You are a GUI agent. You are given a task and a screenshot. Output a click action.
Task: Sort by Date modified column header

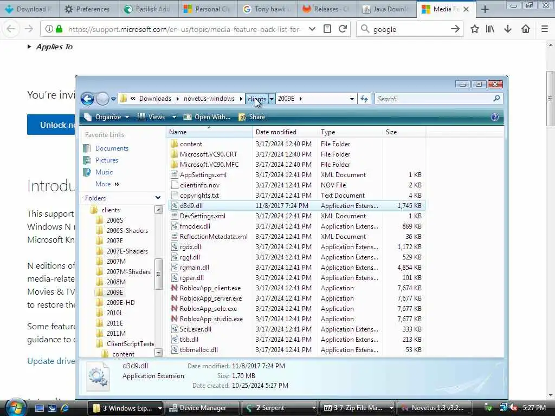click(x=285, y=132)
